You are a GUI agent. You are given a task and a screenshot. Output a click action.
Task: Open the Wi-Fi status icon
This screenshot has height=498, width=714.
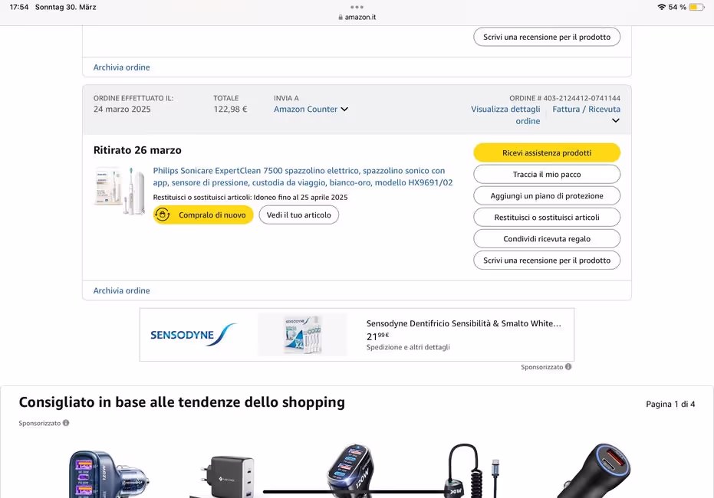662,7
